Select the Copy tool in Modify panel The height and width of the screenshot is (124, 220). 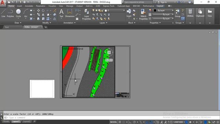point(38,14)
